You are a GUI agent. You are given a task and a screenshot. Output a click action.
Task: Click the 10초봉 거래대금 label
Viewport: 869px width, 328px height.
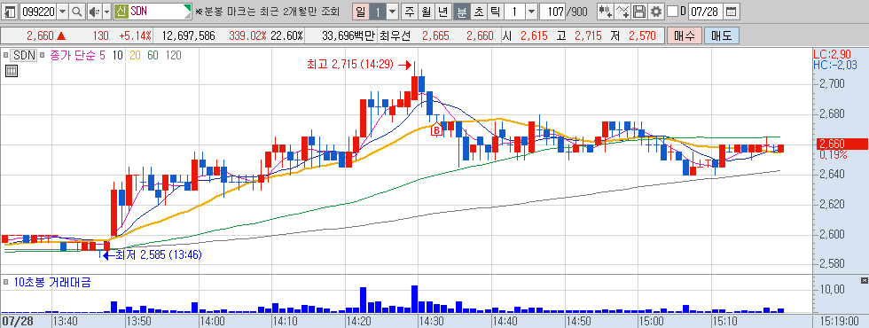(x=51, y=283)
